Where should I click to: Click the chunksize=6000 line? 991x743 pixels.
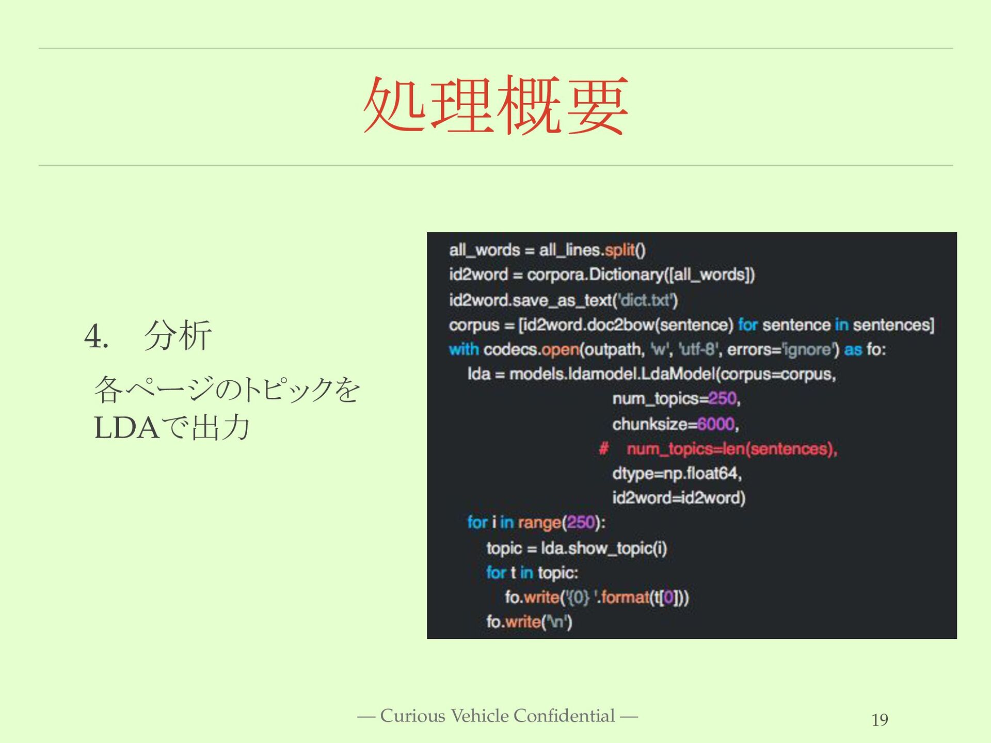[x=675, y=424]
